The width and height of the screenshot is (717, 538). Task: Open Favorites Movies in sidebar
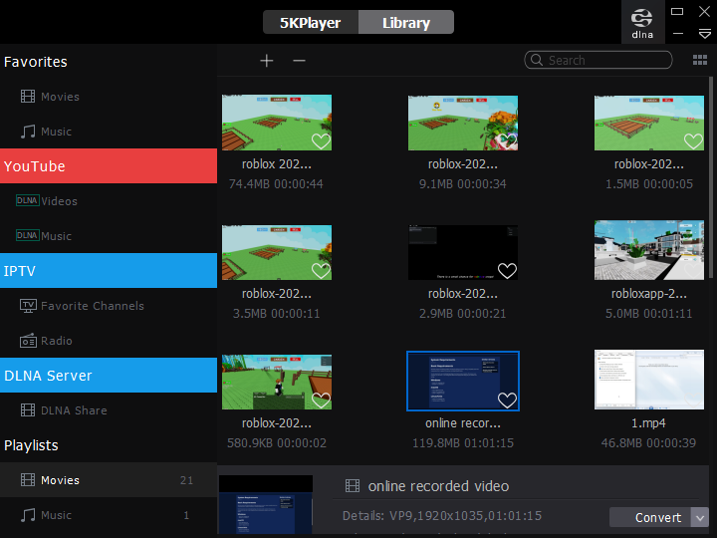pyautogui.click(x=60, y=97)
